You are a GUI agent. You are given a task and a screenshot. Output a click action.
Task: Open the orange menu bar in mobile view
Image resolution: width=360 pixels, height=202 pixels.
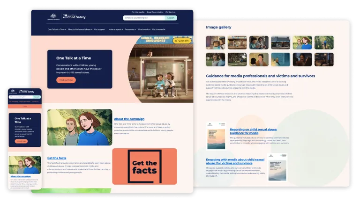tap(25, 106)
